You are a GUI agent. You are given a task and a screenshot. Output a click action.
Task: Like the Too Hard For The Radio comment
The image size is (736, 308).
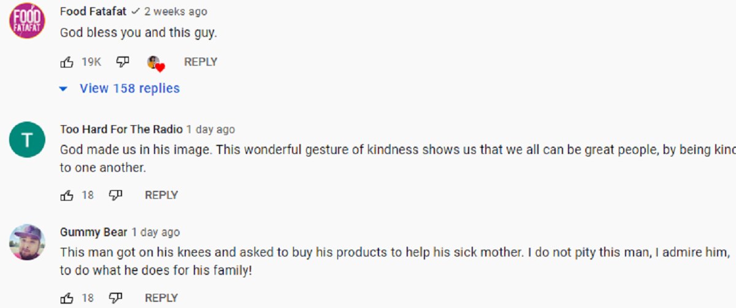[67, 195]
